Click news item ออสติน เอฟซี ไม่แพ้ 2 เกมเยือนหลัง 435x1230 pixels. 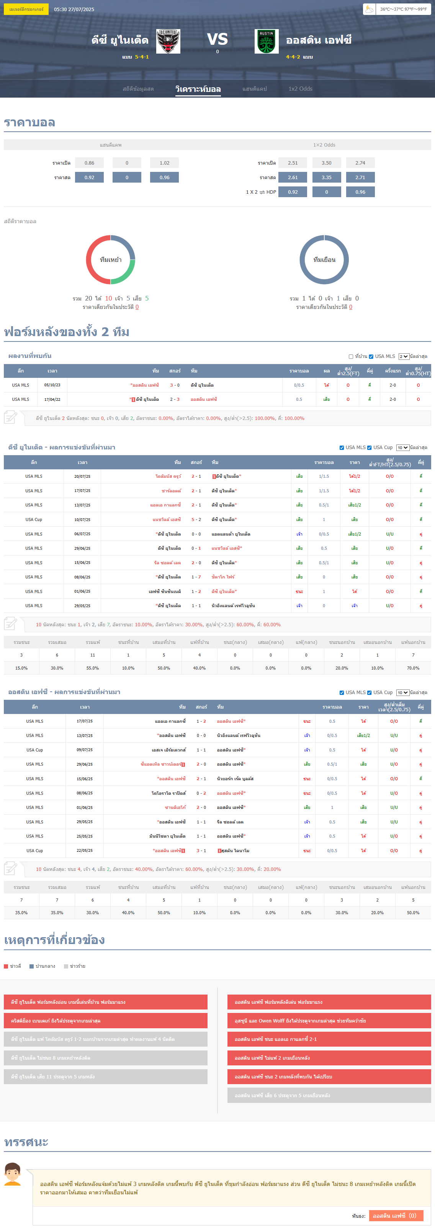pos(329,1058)
